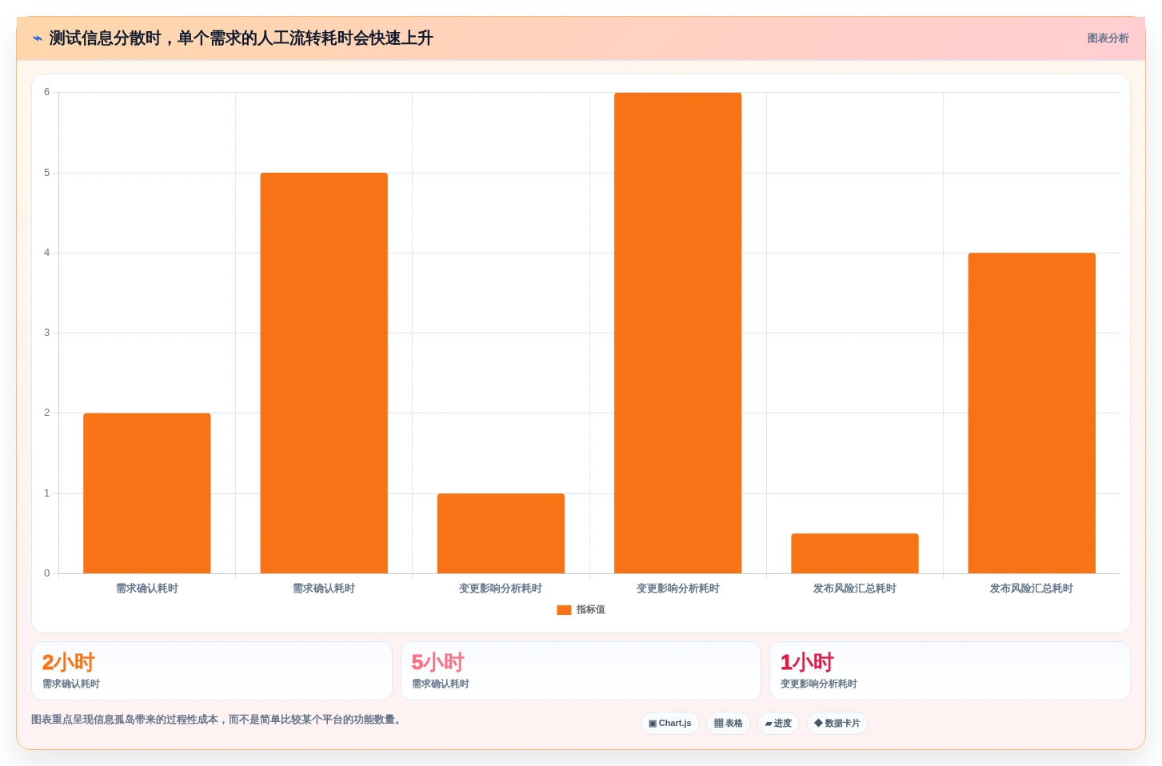This screenshot has height=766, width=1162.
Task: Toggle the 指标值 legend entry
Action: (581, 609)
